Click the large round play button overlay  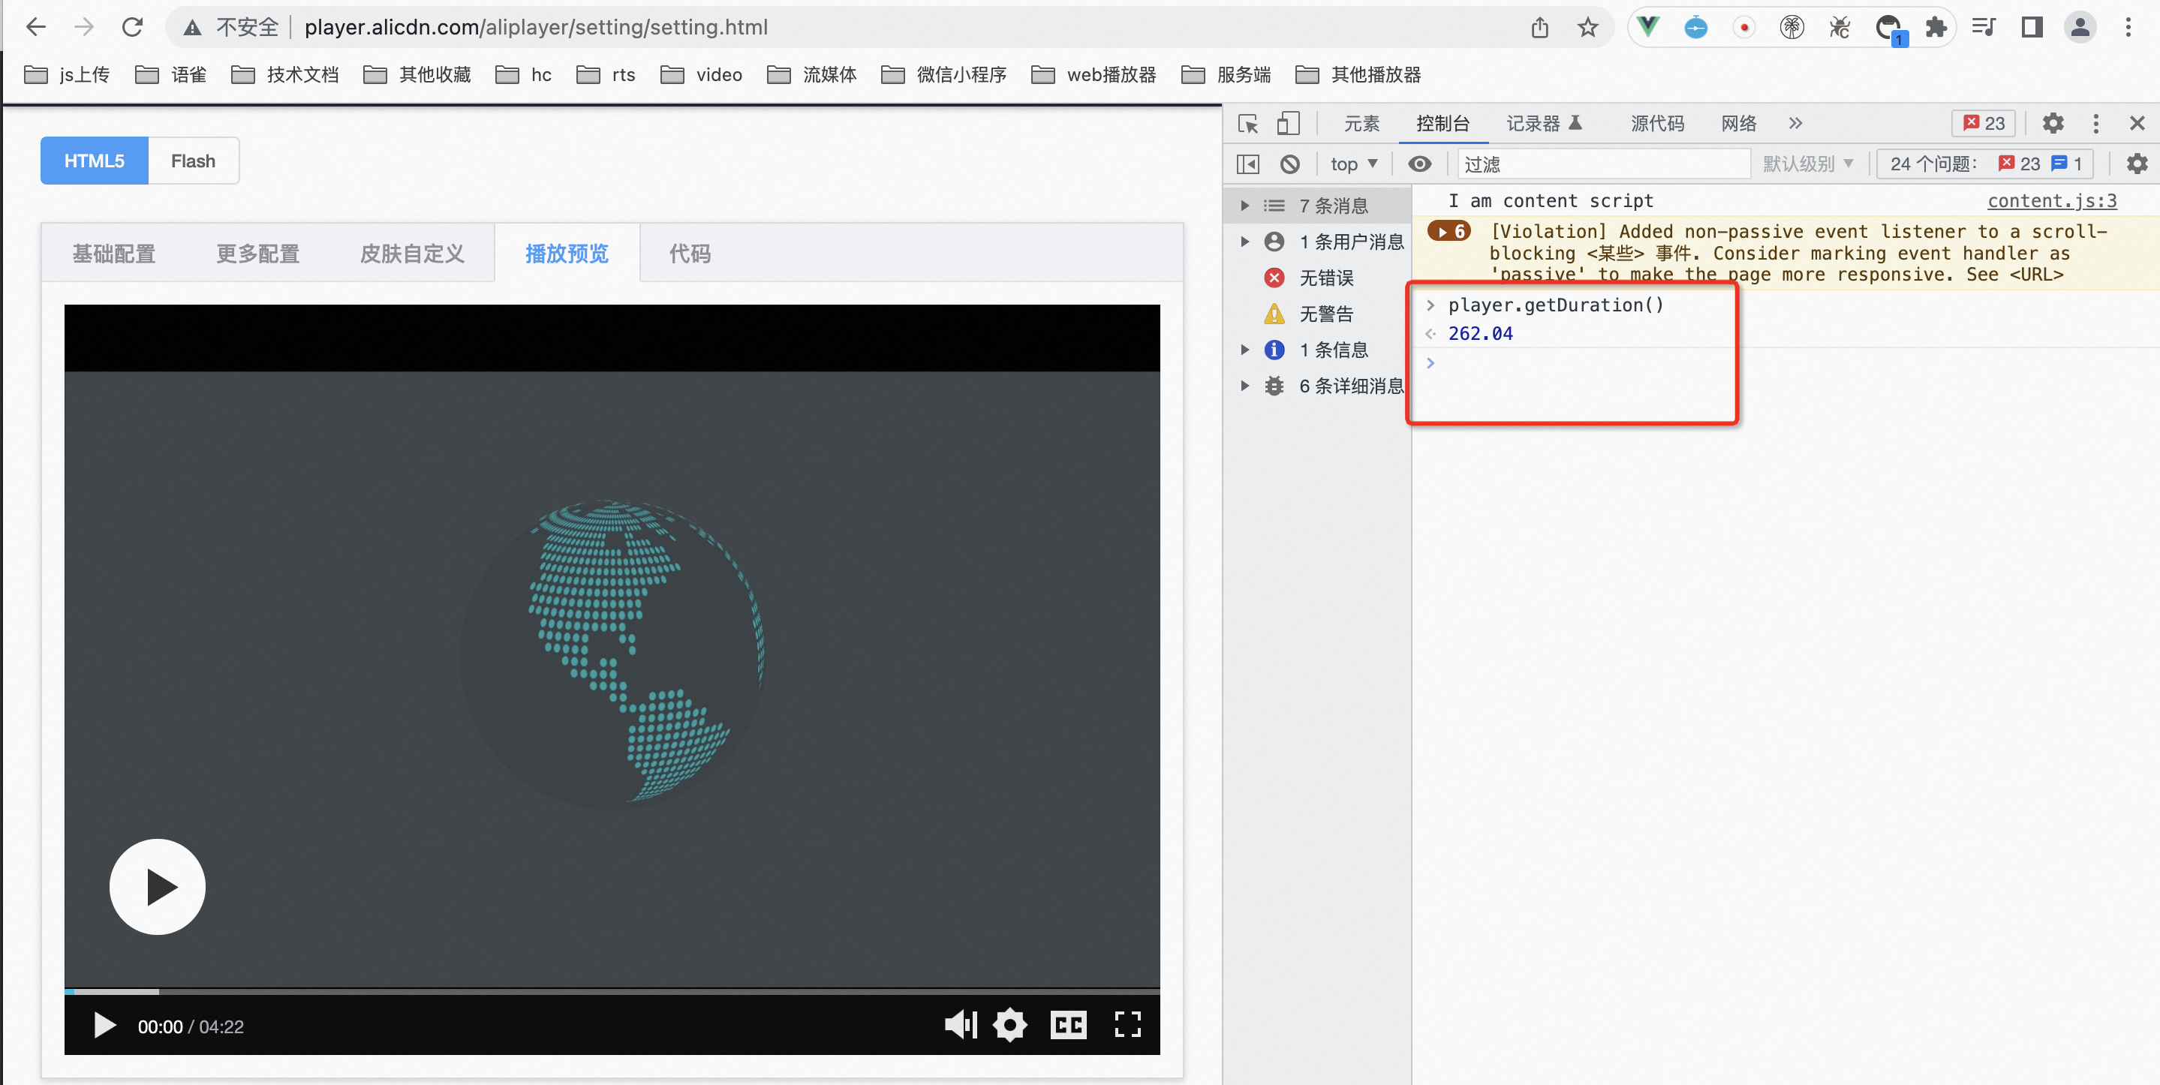pos(157,886)
